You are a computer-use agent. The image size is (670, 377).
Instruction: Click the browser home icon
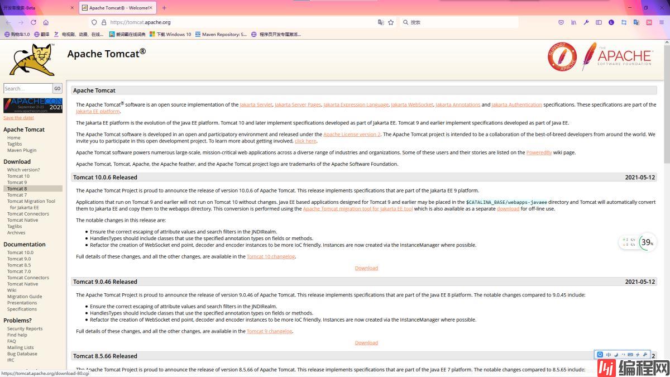pyautogui.click(x=46, y=22)
